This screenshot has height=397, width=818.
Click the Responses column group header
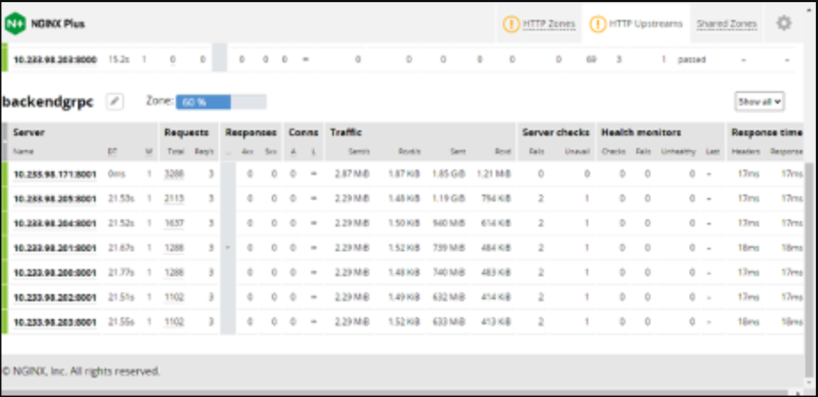[251, 132]
